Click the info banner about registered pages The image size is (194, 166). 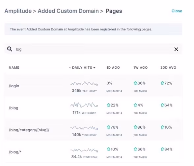(x=93, y=29)
